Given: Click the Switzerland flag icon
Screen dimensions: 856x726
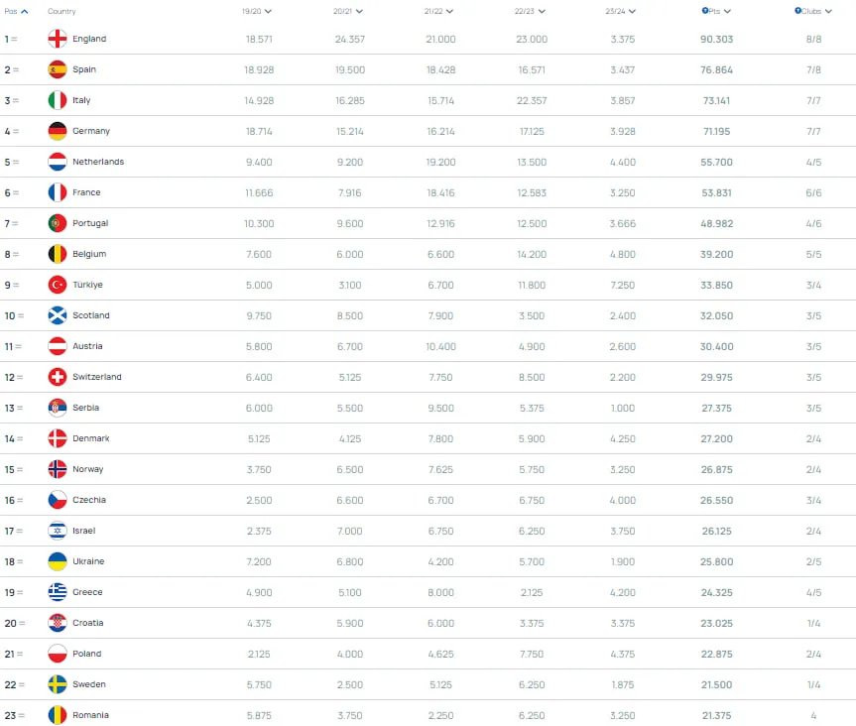Looking at the screenshot, I should click(x=58, y=377).
